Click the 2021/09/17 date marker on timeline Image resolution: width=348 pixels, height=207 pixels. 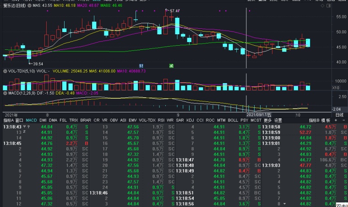259,115
